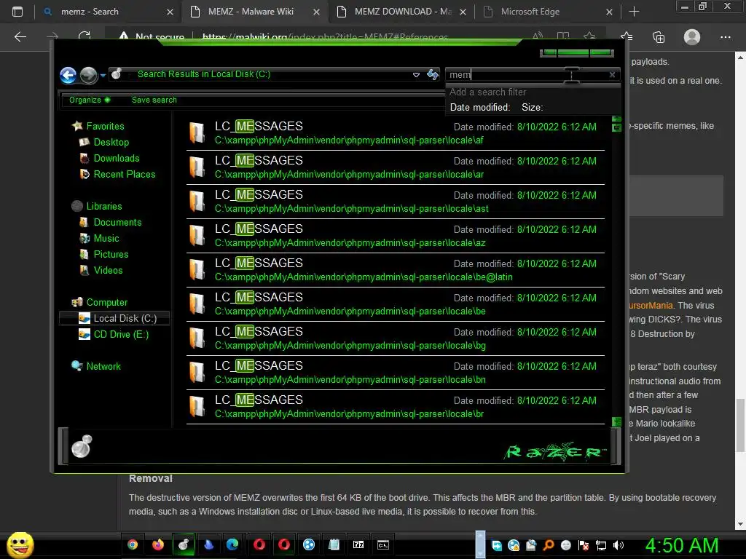Click the network tray icon
The width and height of the screenshot is (746, 559).
pyautogui.click(x=601, y=545)
